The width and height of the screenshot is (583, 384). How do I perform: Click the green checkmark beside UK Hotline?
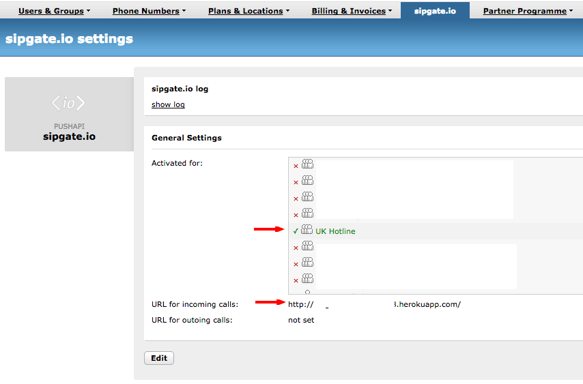296,231
